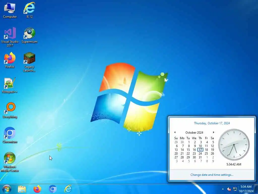Launch Chromium from the taskbar
258x194 pixels.
pyautogui.click(x=53, y=189)
